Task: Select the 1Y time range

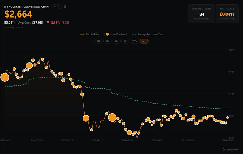Action: (125, 41)
